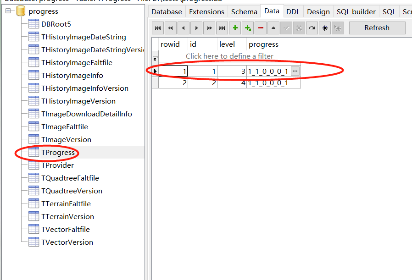Duplicate the record with the second green plus icon
Viewport: 412px width, 280px height.
248,28
